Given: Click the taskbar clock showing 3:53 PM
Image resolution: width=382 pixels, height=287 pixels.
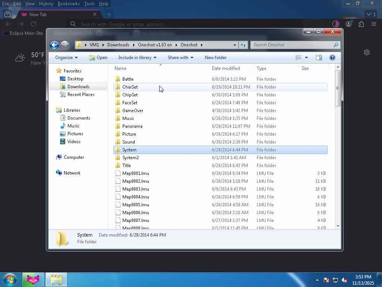Looking at the screenshot, I should 363,280.
